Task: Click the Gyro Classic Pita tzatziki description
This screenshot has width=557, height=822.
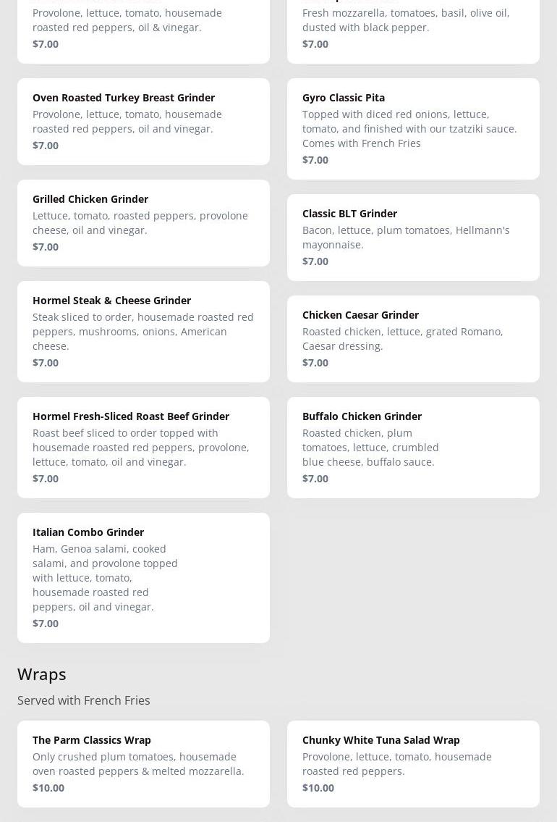Action: tap(409, 129)
